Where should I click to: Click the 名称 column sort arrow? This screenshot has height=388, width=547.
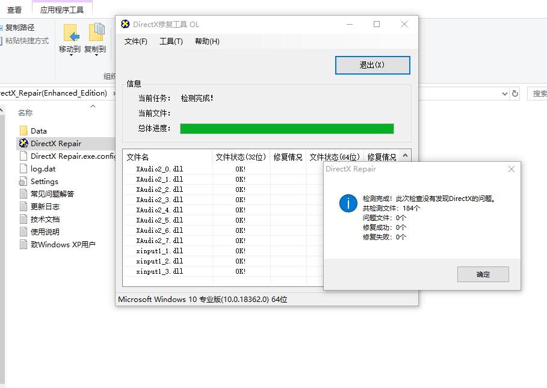coord(93,106)
